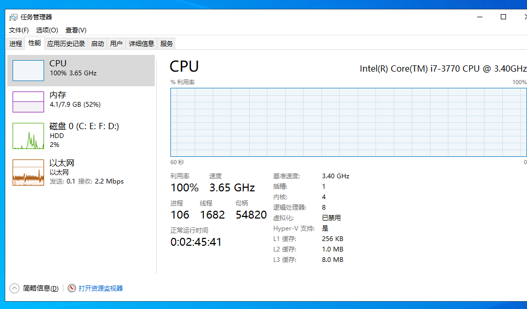Screen dimensions: 527x309
Task: Click the Resource Monitor icon
Action: click(x=72, y=288)
